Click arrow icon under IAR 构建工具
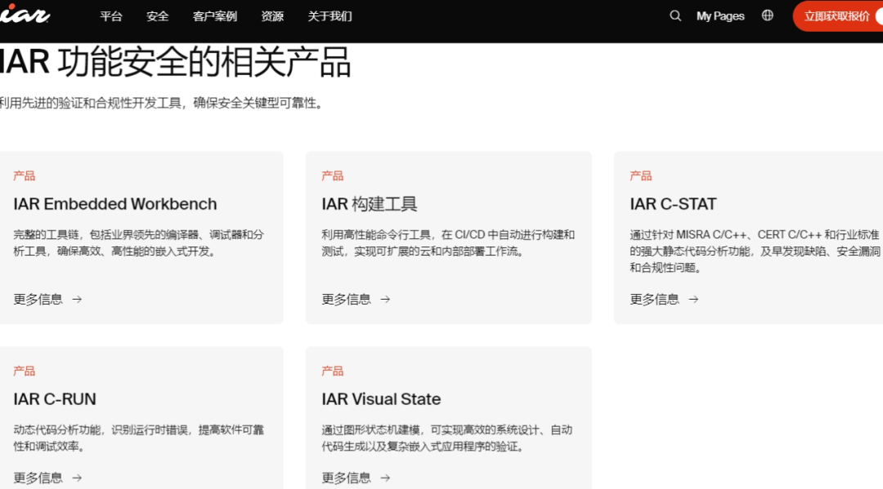This screenshot has width=883, height=489. click(x=385, y=300)
